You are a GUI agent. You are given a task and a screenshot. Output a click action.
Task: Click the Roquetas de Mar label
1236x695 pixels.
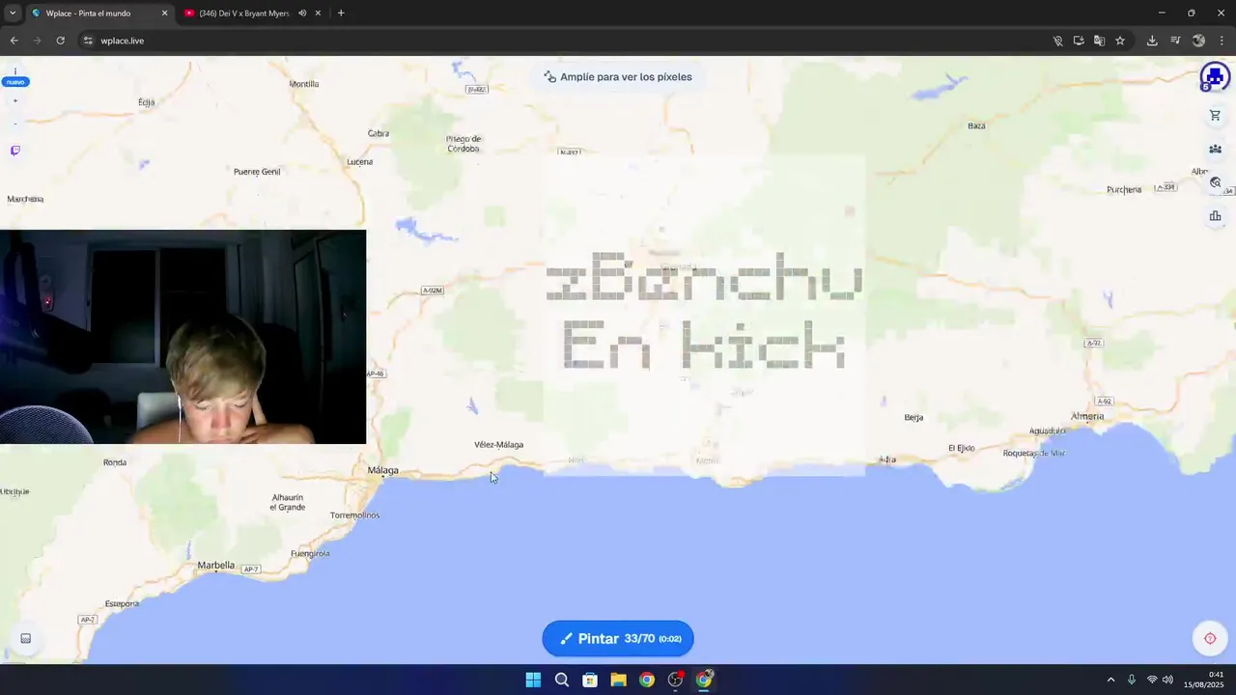(1033, 453)
